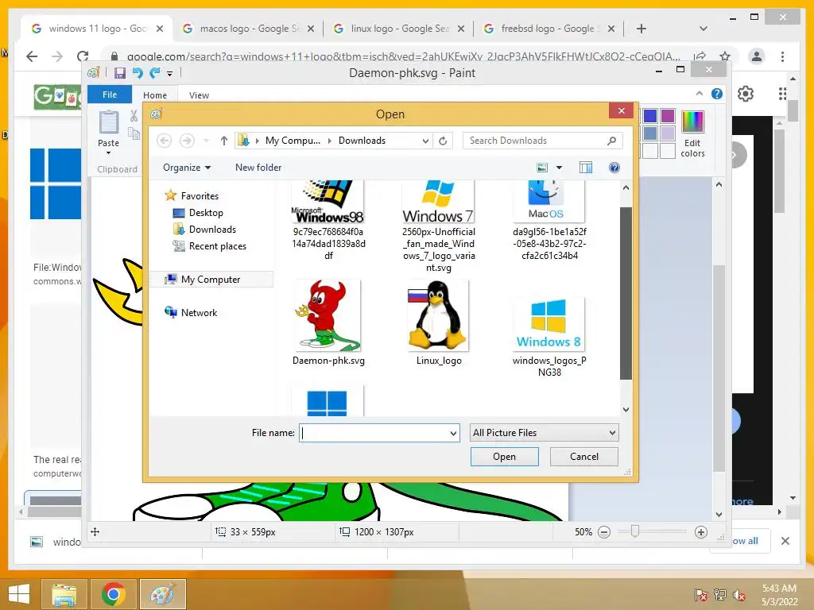Switch to the View ribbon tab
This screenshot has height=610, width=814.
coord(199,95)
